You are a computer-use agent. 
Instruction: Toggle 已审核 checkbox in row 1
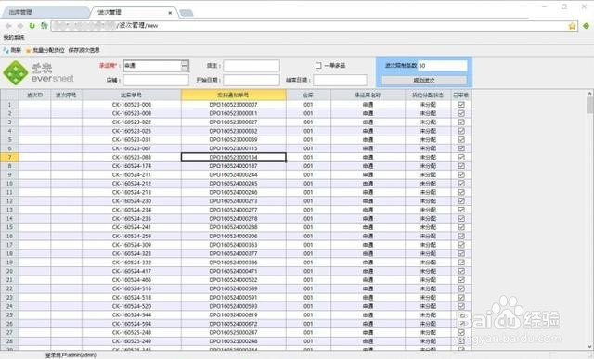461,105
